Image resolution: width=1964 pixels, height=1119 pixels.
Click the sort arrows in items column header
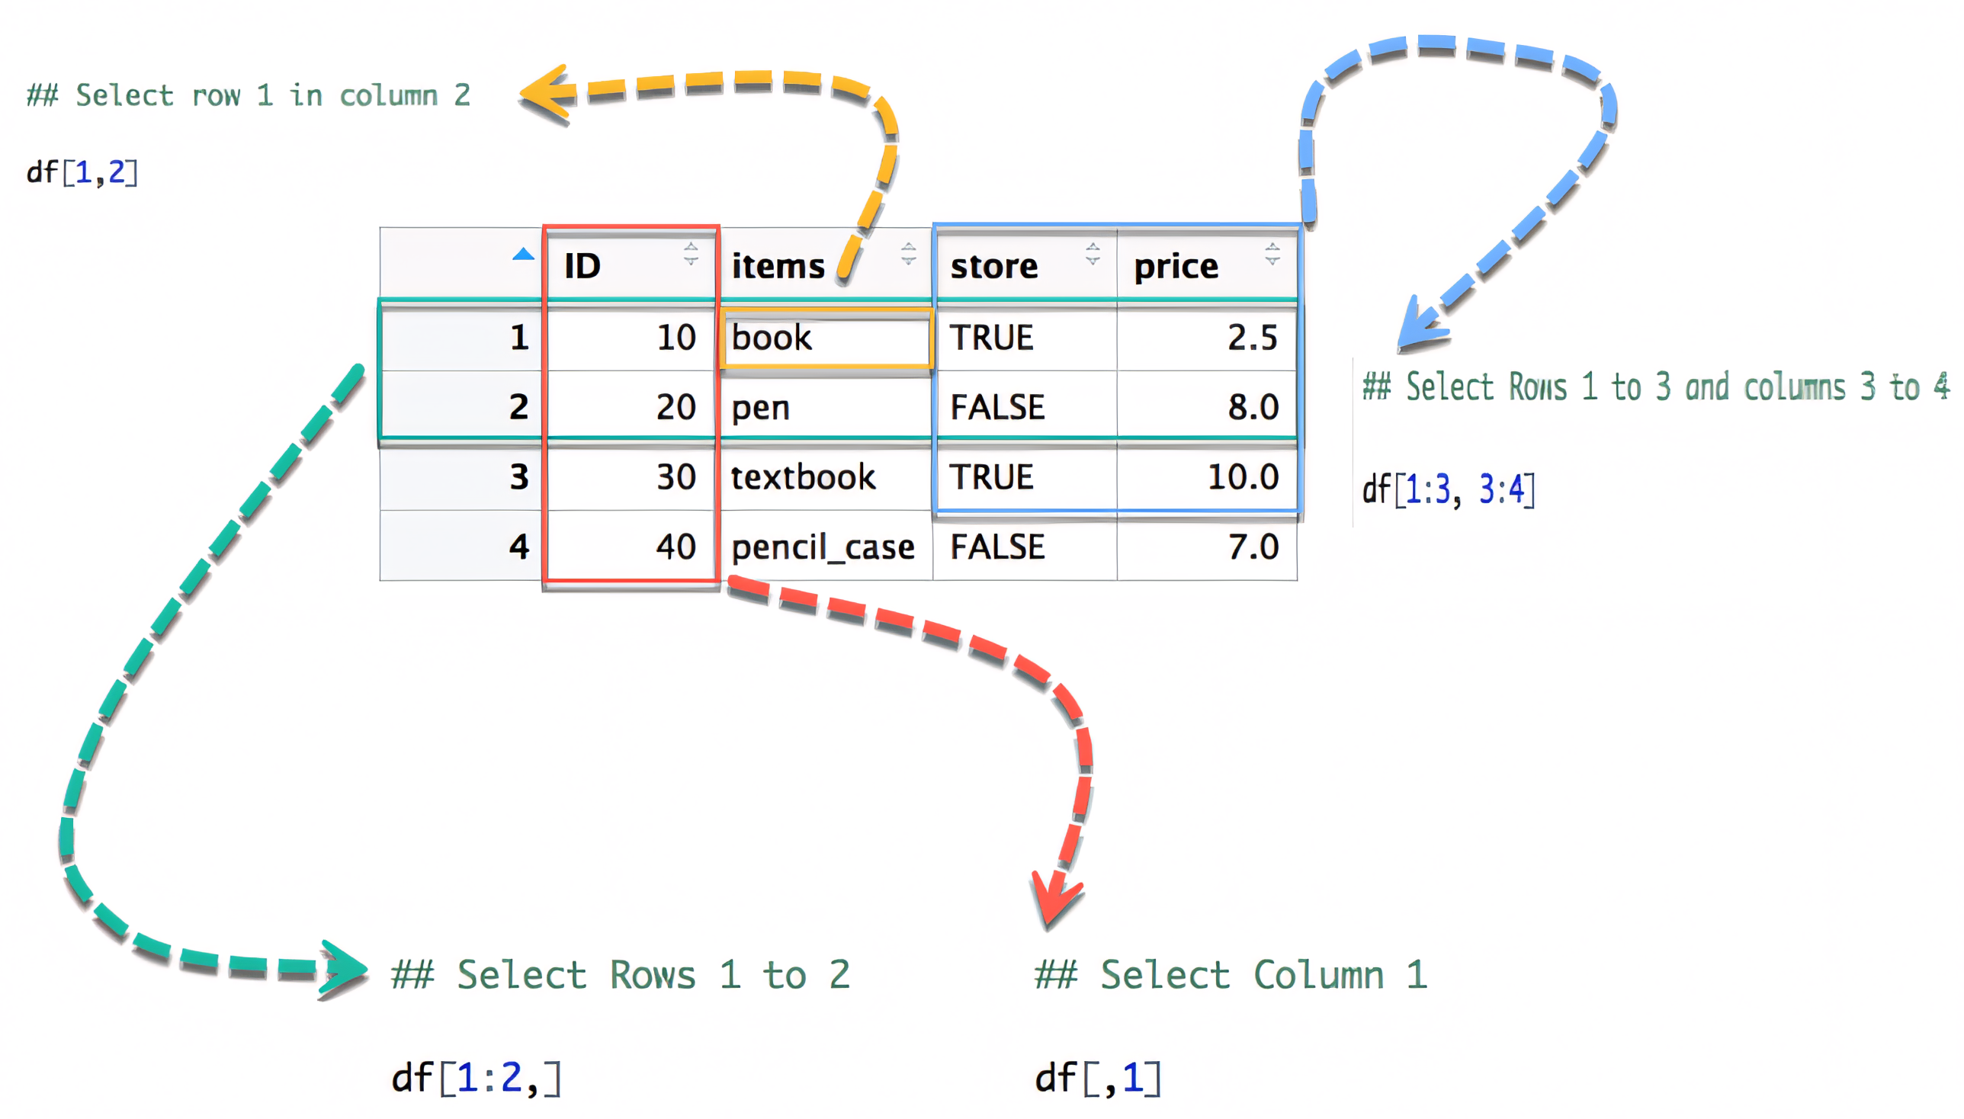click(x=908, y=254)
